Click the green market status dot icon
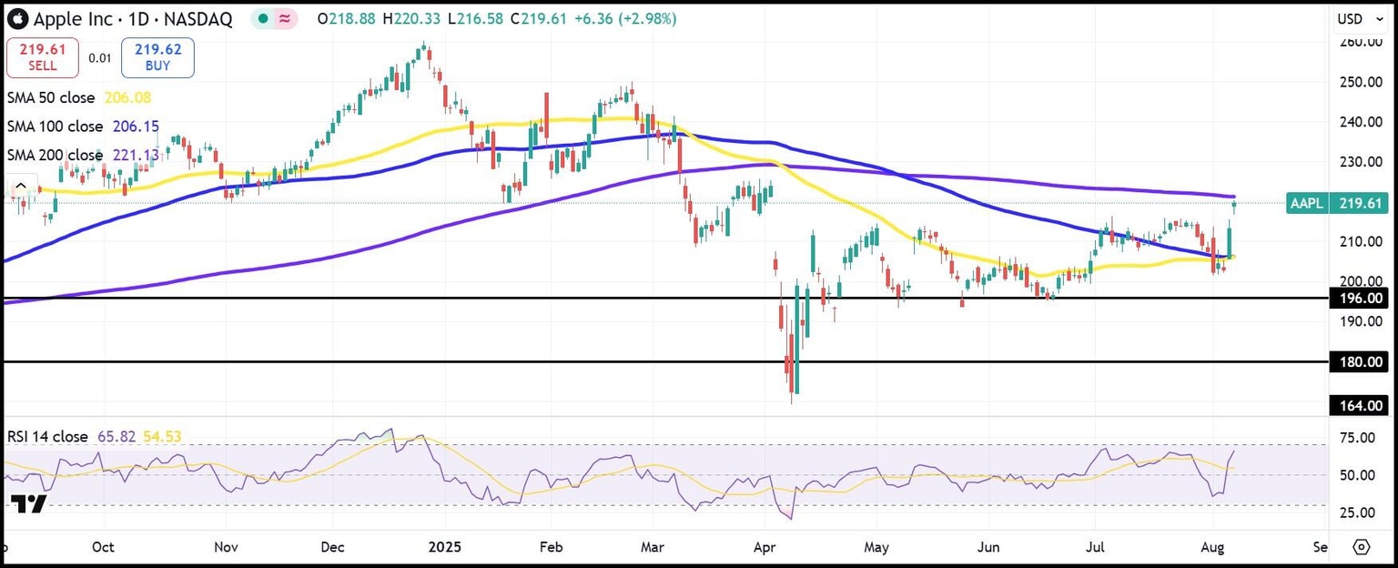Viewport: 1398px width, 568px height. point(262,18)
